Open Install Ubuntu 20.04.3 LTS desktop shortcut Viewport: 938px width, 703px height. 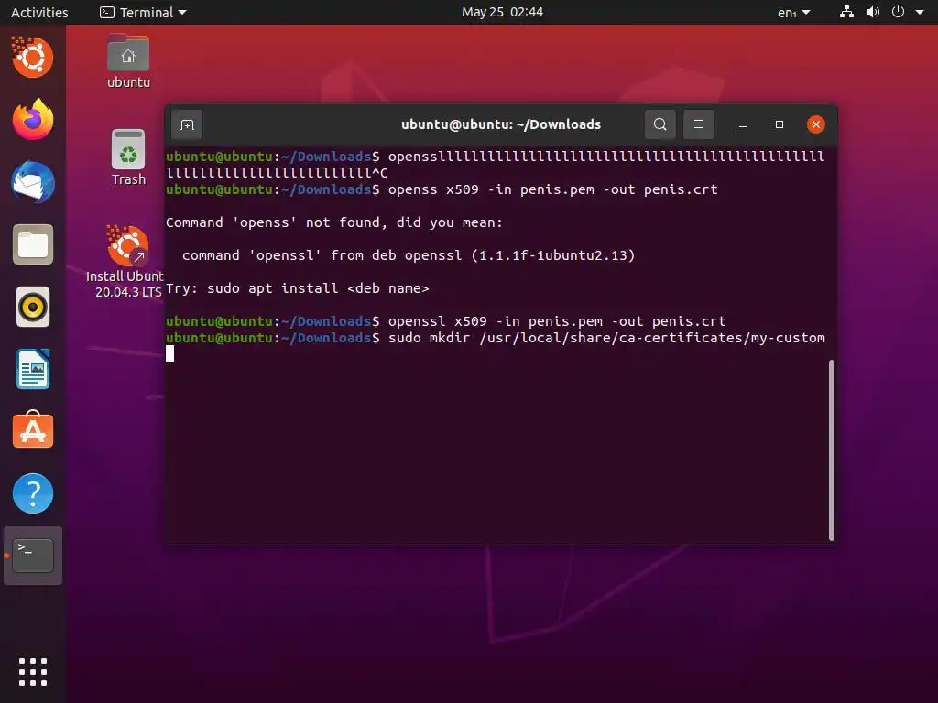pos(125,261)
